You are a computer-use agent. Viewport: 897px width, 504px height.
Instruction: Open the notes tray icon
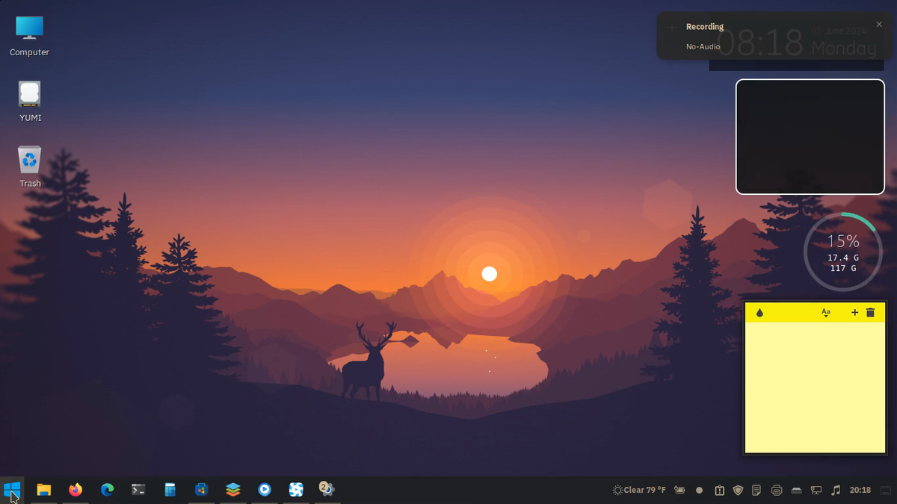(x=756, y=490)
